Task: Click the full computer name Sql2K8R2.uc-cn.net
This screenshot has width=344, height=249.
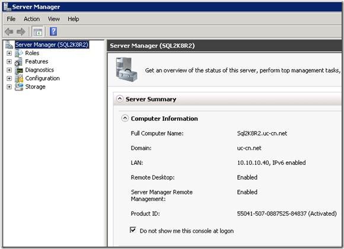Action: [x=262, y=133]
